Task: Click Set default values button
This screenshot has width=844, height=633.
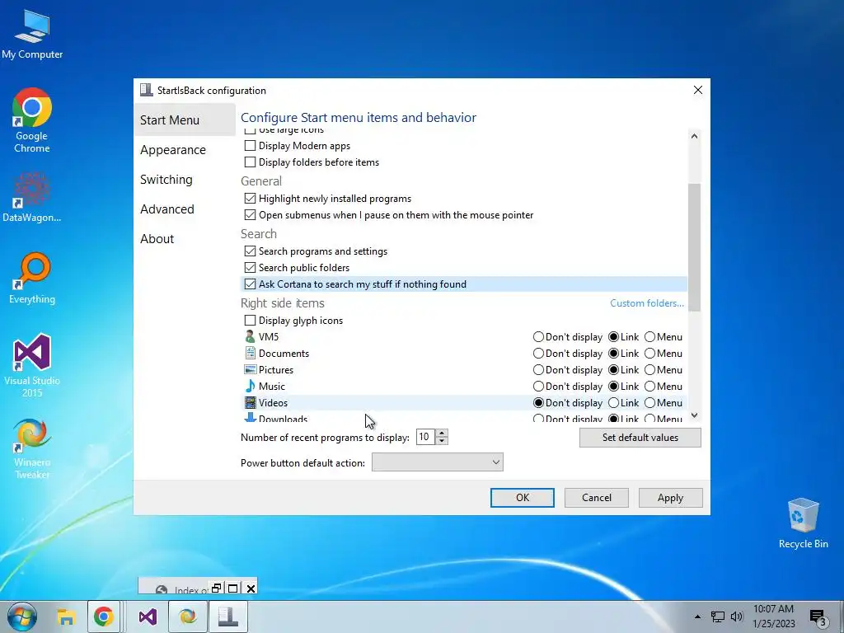Action: [640, 438]
